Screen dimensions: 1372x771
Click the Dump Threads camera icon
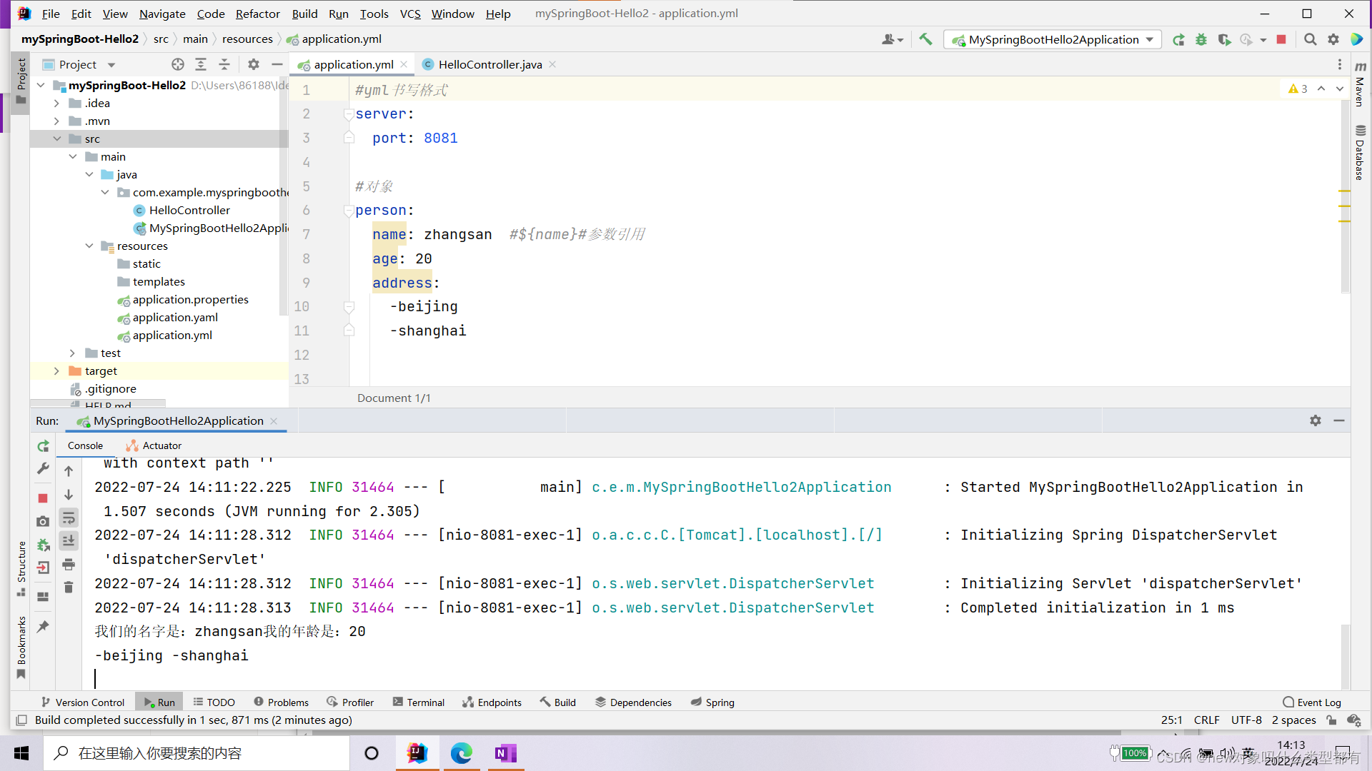tap(43, 521)
